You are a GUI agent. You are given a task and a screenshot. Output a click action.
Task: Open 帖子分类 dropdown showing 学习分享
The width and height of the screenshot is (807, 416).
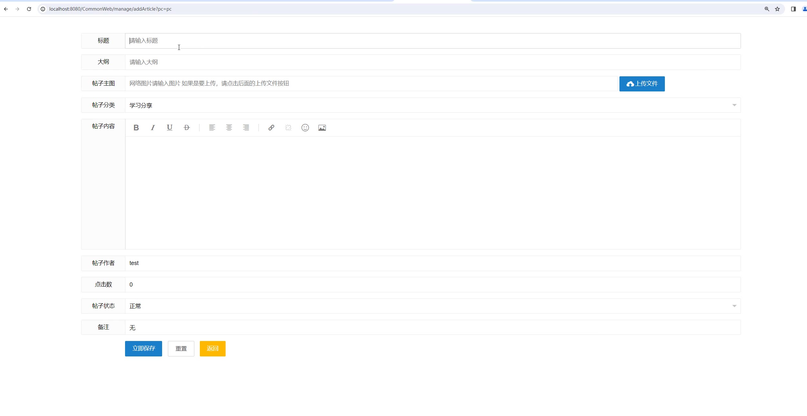(x=433, y=105)
